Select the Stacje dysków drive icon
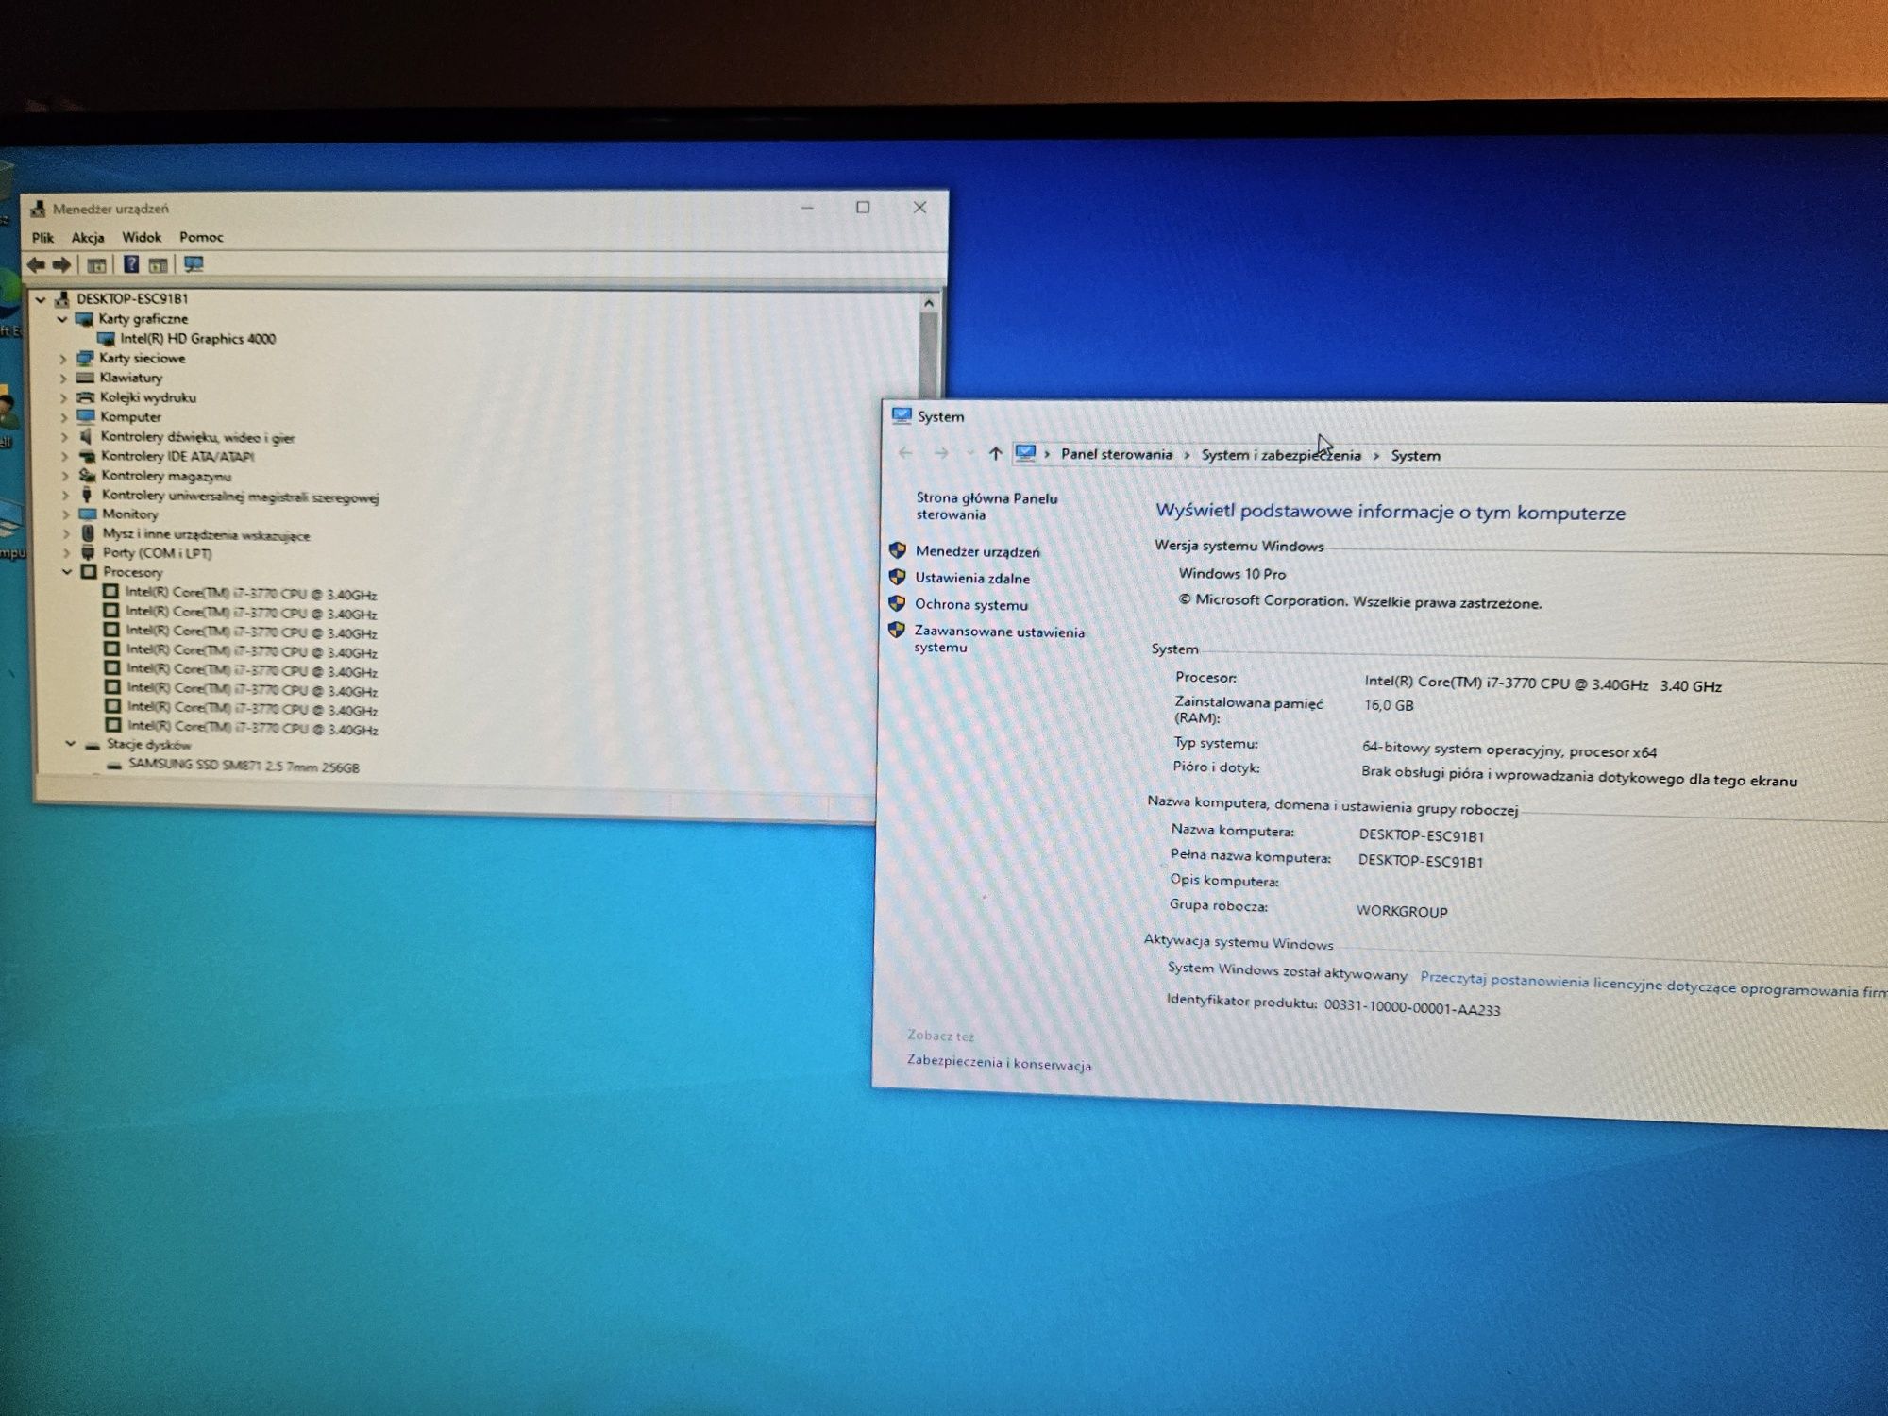 click(x=93, y=745)
